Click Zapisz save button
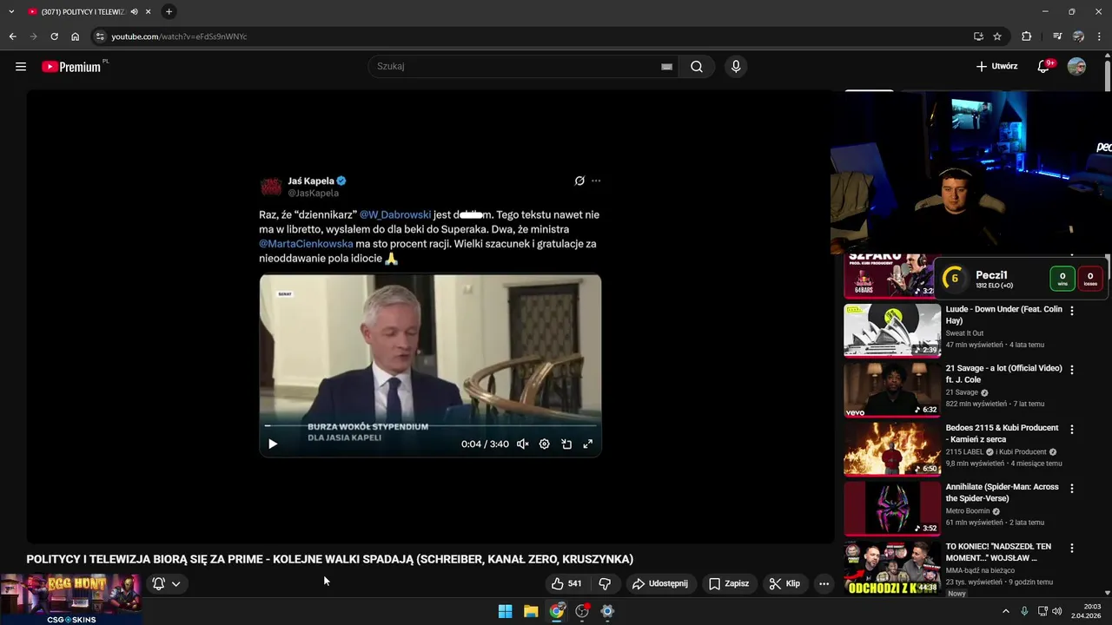Screen dimensions: 1112x625 [728, 583]
